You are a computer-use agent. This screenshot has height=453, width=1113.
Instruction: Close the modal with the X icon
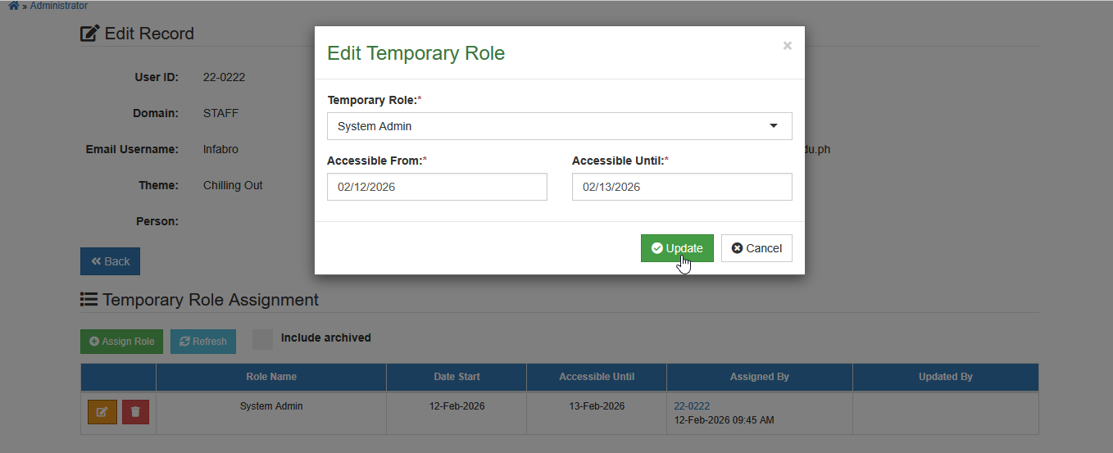788,46
